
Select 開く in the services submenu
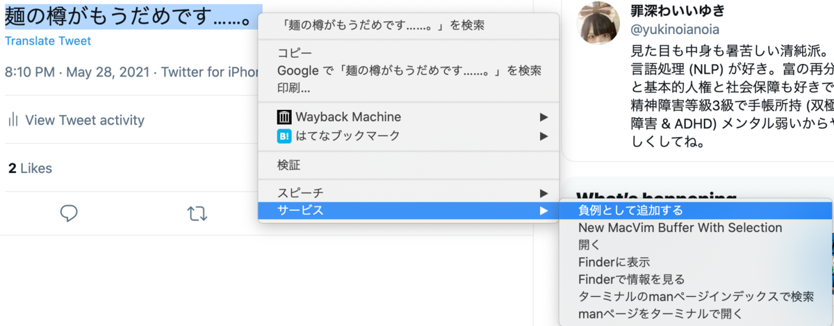point(696,245)
